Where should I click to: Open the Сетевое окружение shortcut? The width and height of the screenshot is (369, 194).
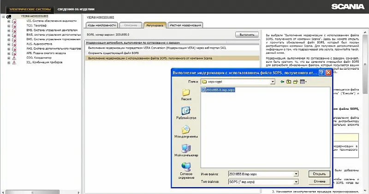[186, 170]
